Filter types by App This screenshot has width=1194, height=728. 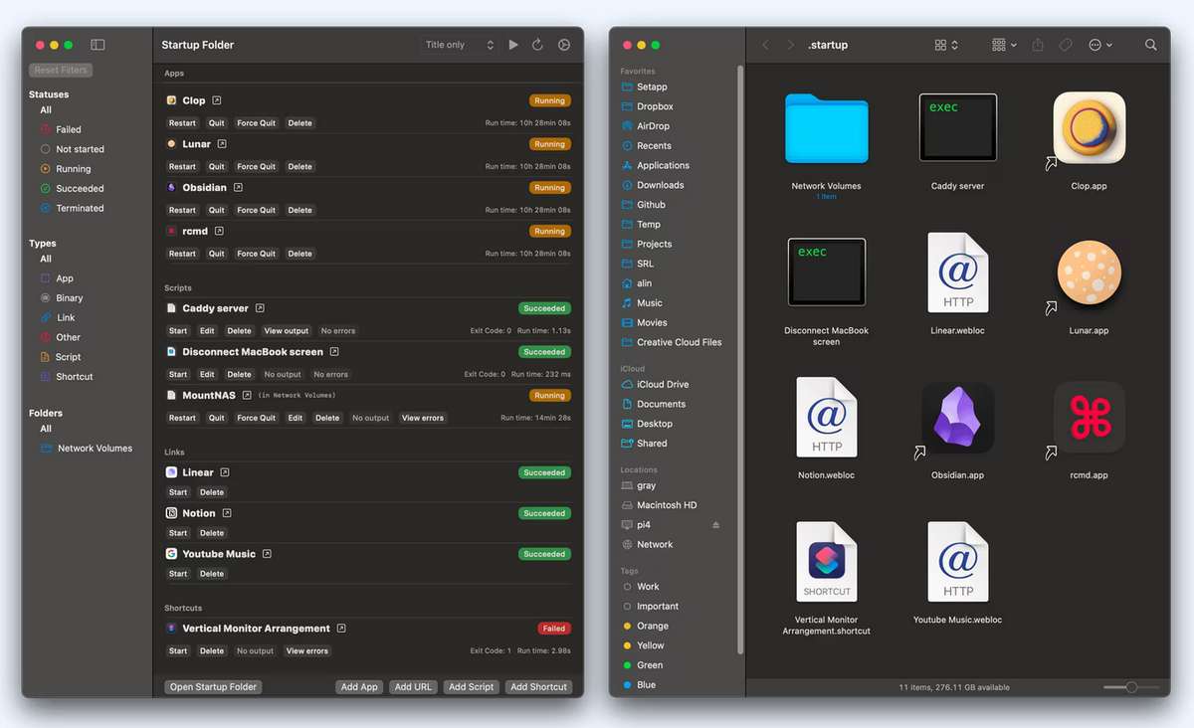pyautogui.click(x=57, y=278)
